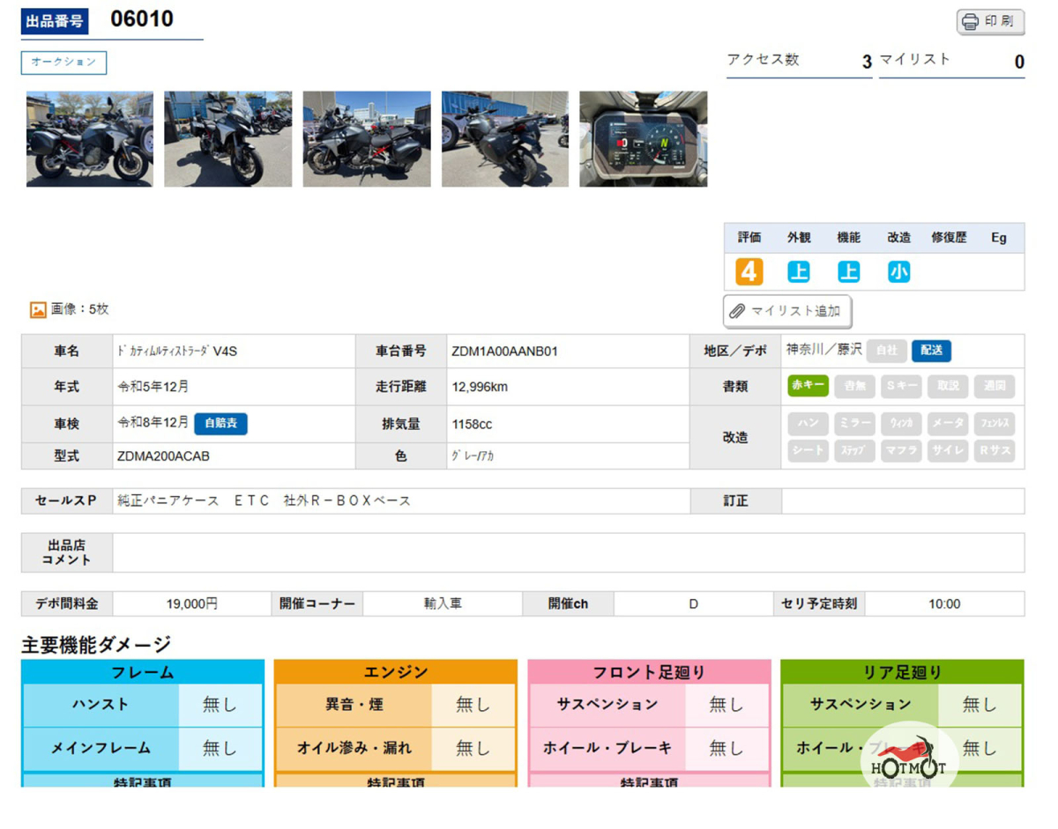
Task: Toggle the 書無 document tag
Action: tap(855, 386)
